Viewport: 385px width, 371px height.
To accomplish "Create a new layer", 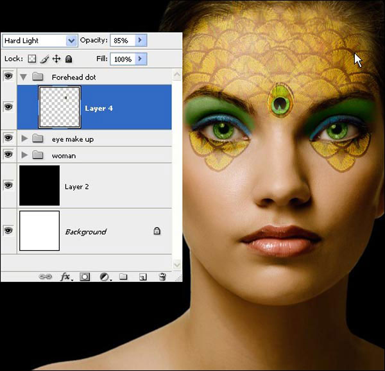I will point(143,277).
